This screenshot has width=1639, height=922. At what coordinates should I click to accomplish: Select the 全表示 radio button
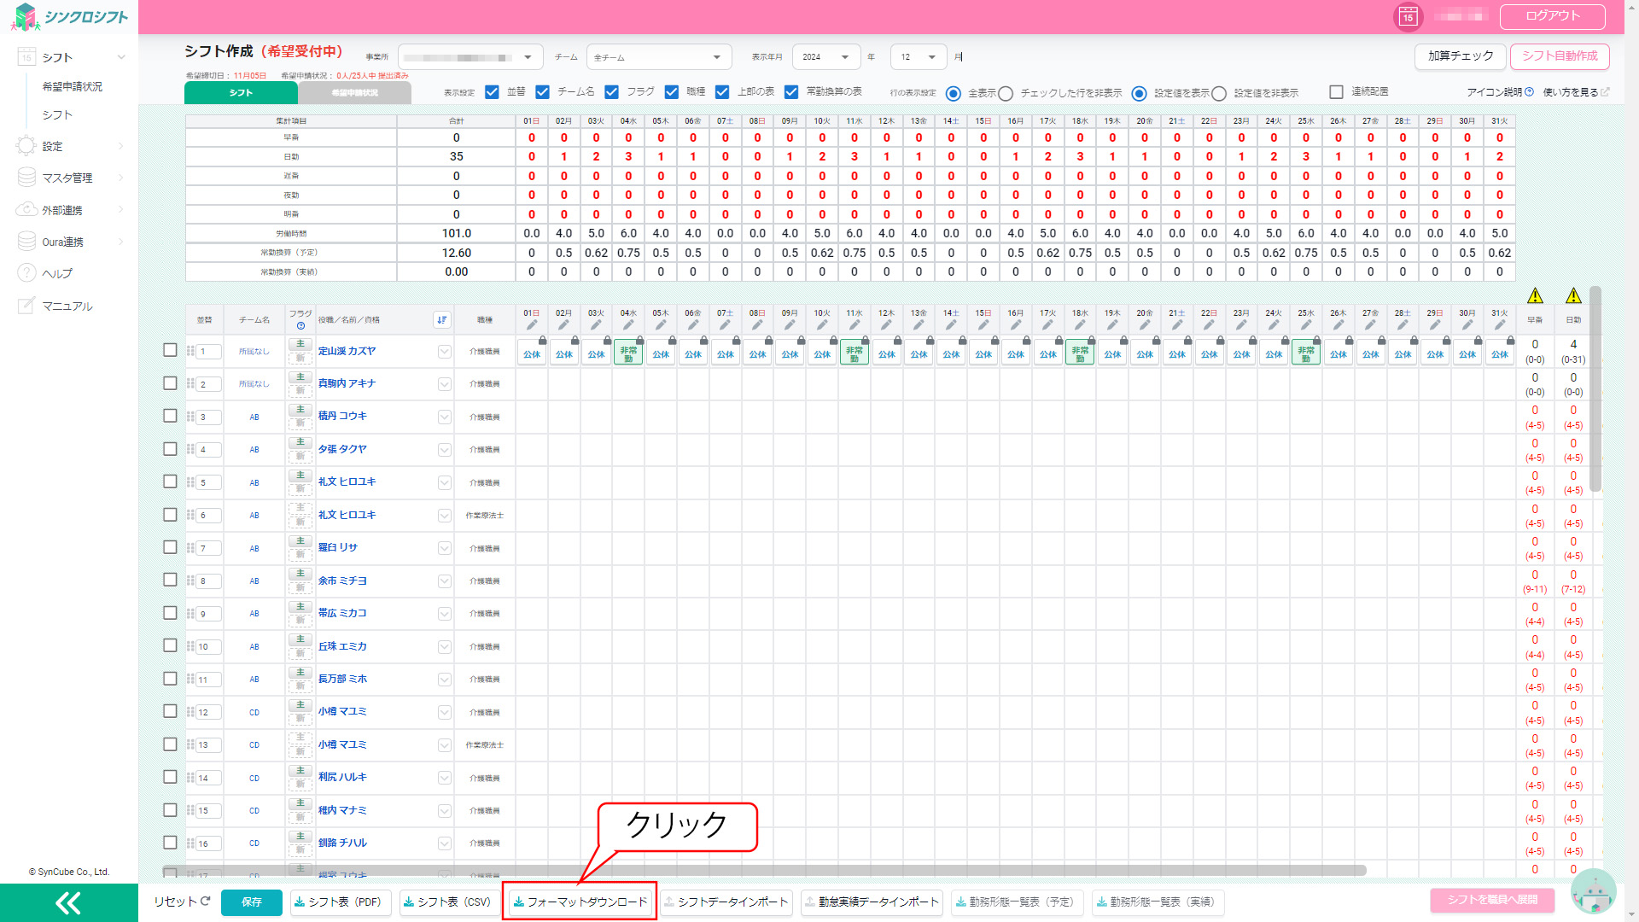[954, 93]
